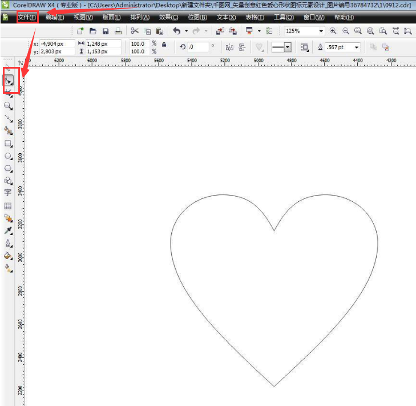Zoom to all objects
The width and height of the screenshot is (416, 406).
[370, 31]
